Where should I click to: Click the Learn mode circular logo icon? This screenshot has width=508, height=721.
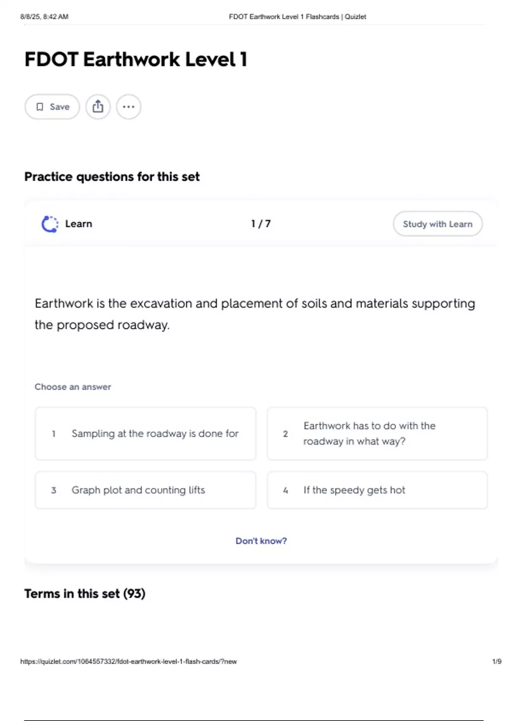coord(50,224)
